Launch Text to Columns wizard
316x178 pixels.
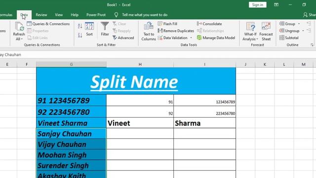click(149, 31)
